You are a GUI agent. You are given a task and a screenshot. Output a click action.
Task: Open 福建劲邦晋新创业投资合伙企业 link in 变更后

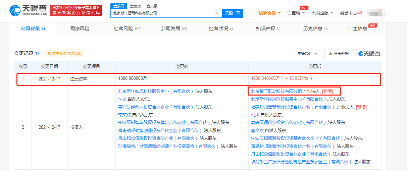pyautogui.click(x=293, y=107)
